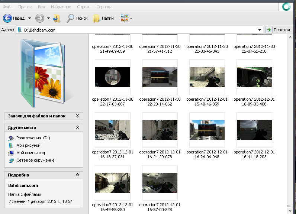Screen dimensions: 296x214
Task: Click the Развлечения (D:) drive icon
Action: tap(11, 138)
